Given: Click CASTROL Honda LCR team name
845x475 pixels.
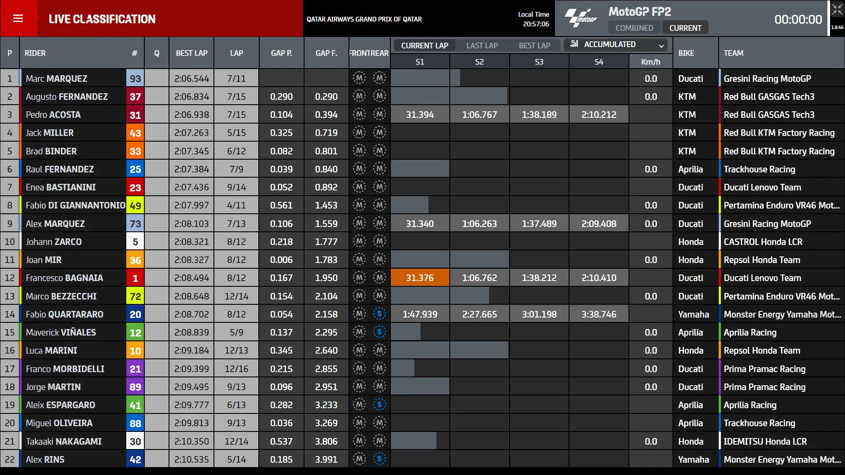Looking at the screenshot, I should coord(763,241).
